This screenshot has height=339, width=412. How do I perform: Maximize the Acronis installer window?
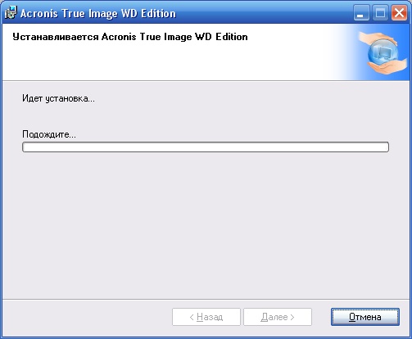pyautogui.click(x=380, y=13)
